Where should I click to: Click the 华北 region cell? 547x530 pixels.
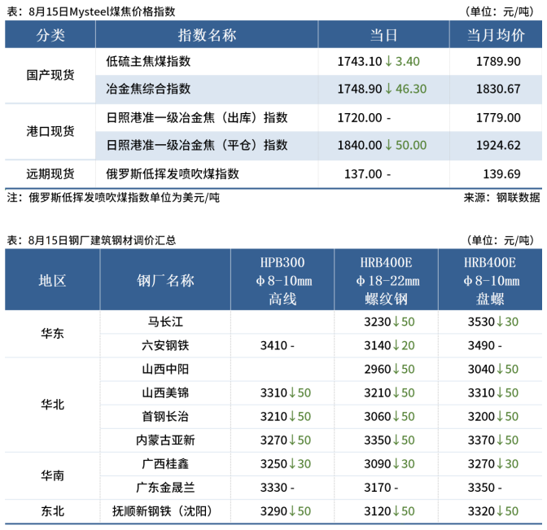(53, 404)
